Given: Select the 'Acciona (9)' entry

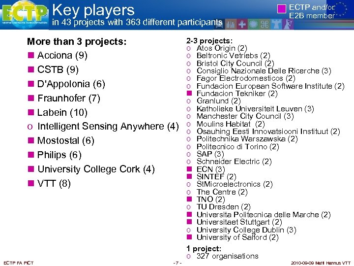Looking at the screenshot, I should [62, 55].
